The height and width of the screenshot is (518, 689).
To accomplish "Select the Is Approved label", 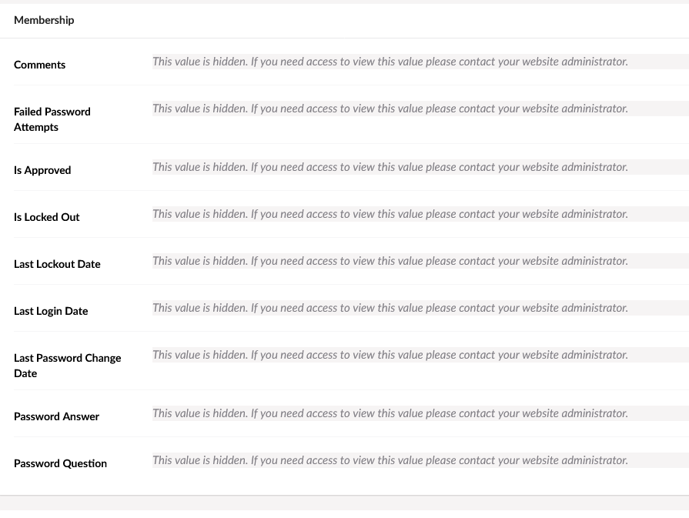I will point(42,170).
